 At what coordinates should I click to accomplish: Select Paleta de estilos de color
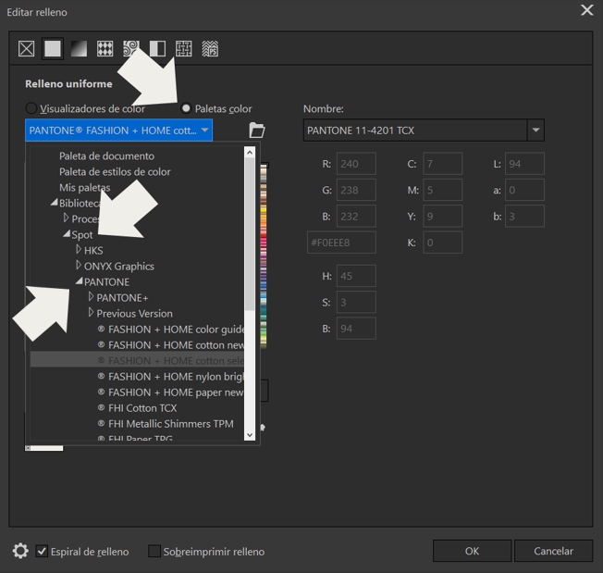115,171
